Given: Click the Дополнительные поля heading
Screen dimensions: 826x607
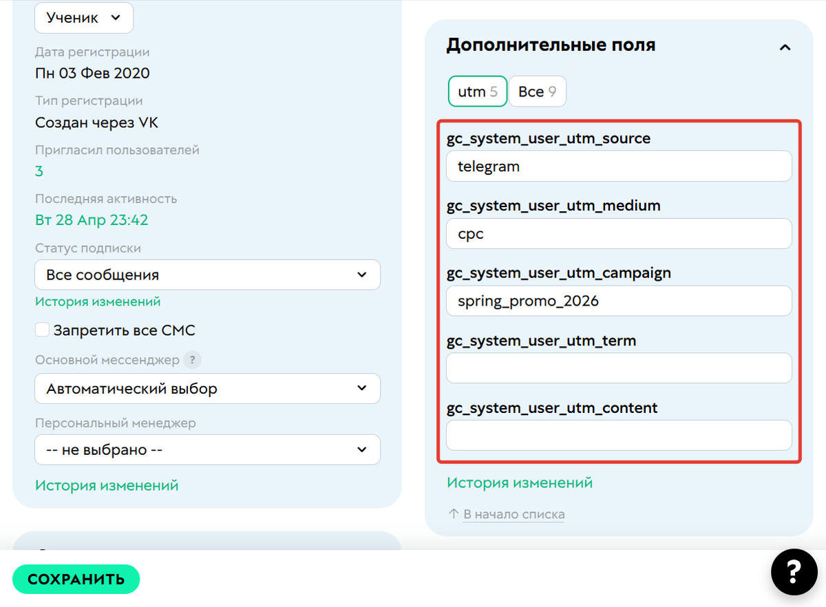Looking at the screenshot, I should point(551,45).
